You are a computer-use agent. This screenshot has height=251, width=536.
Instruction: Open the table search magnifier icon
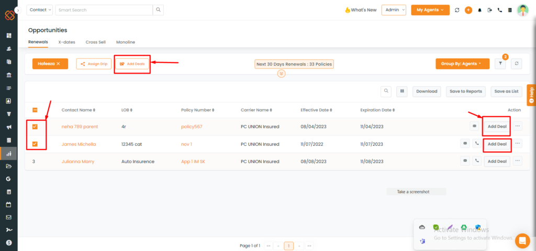click(386, 91)
